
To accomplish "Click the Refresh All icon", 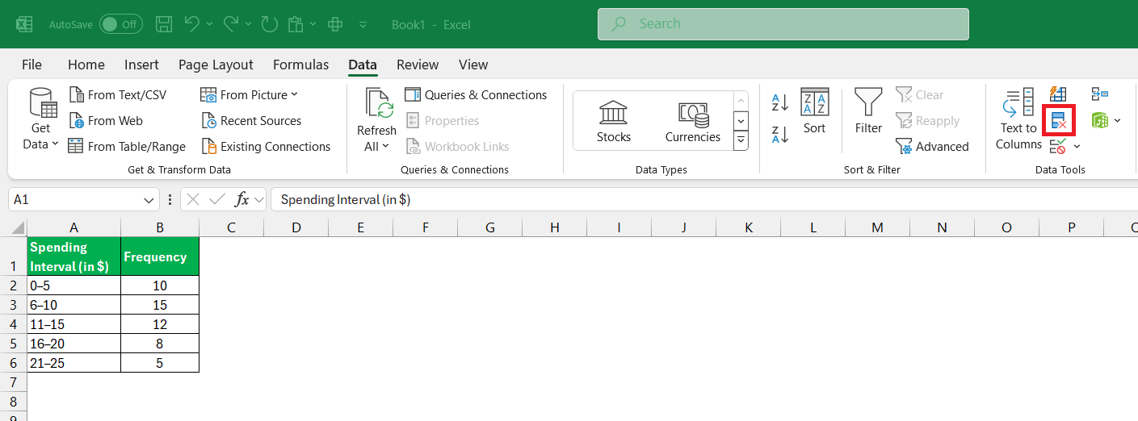I will pos(379,104).
